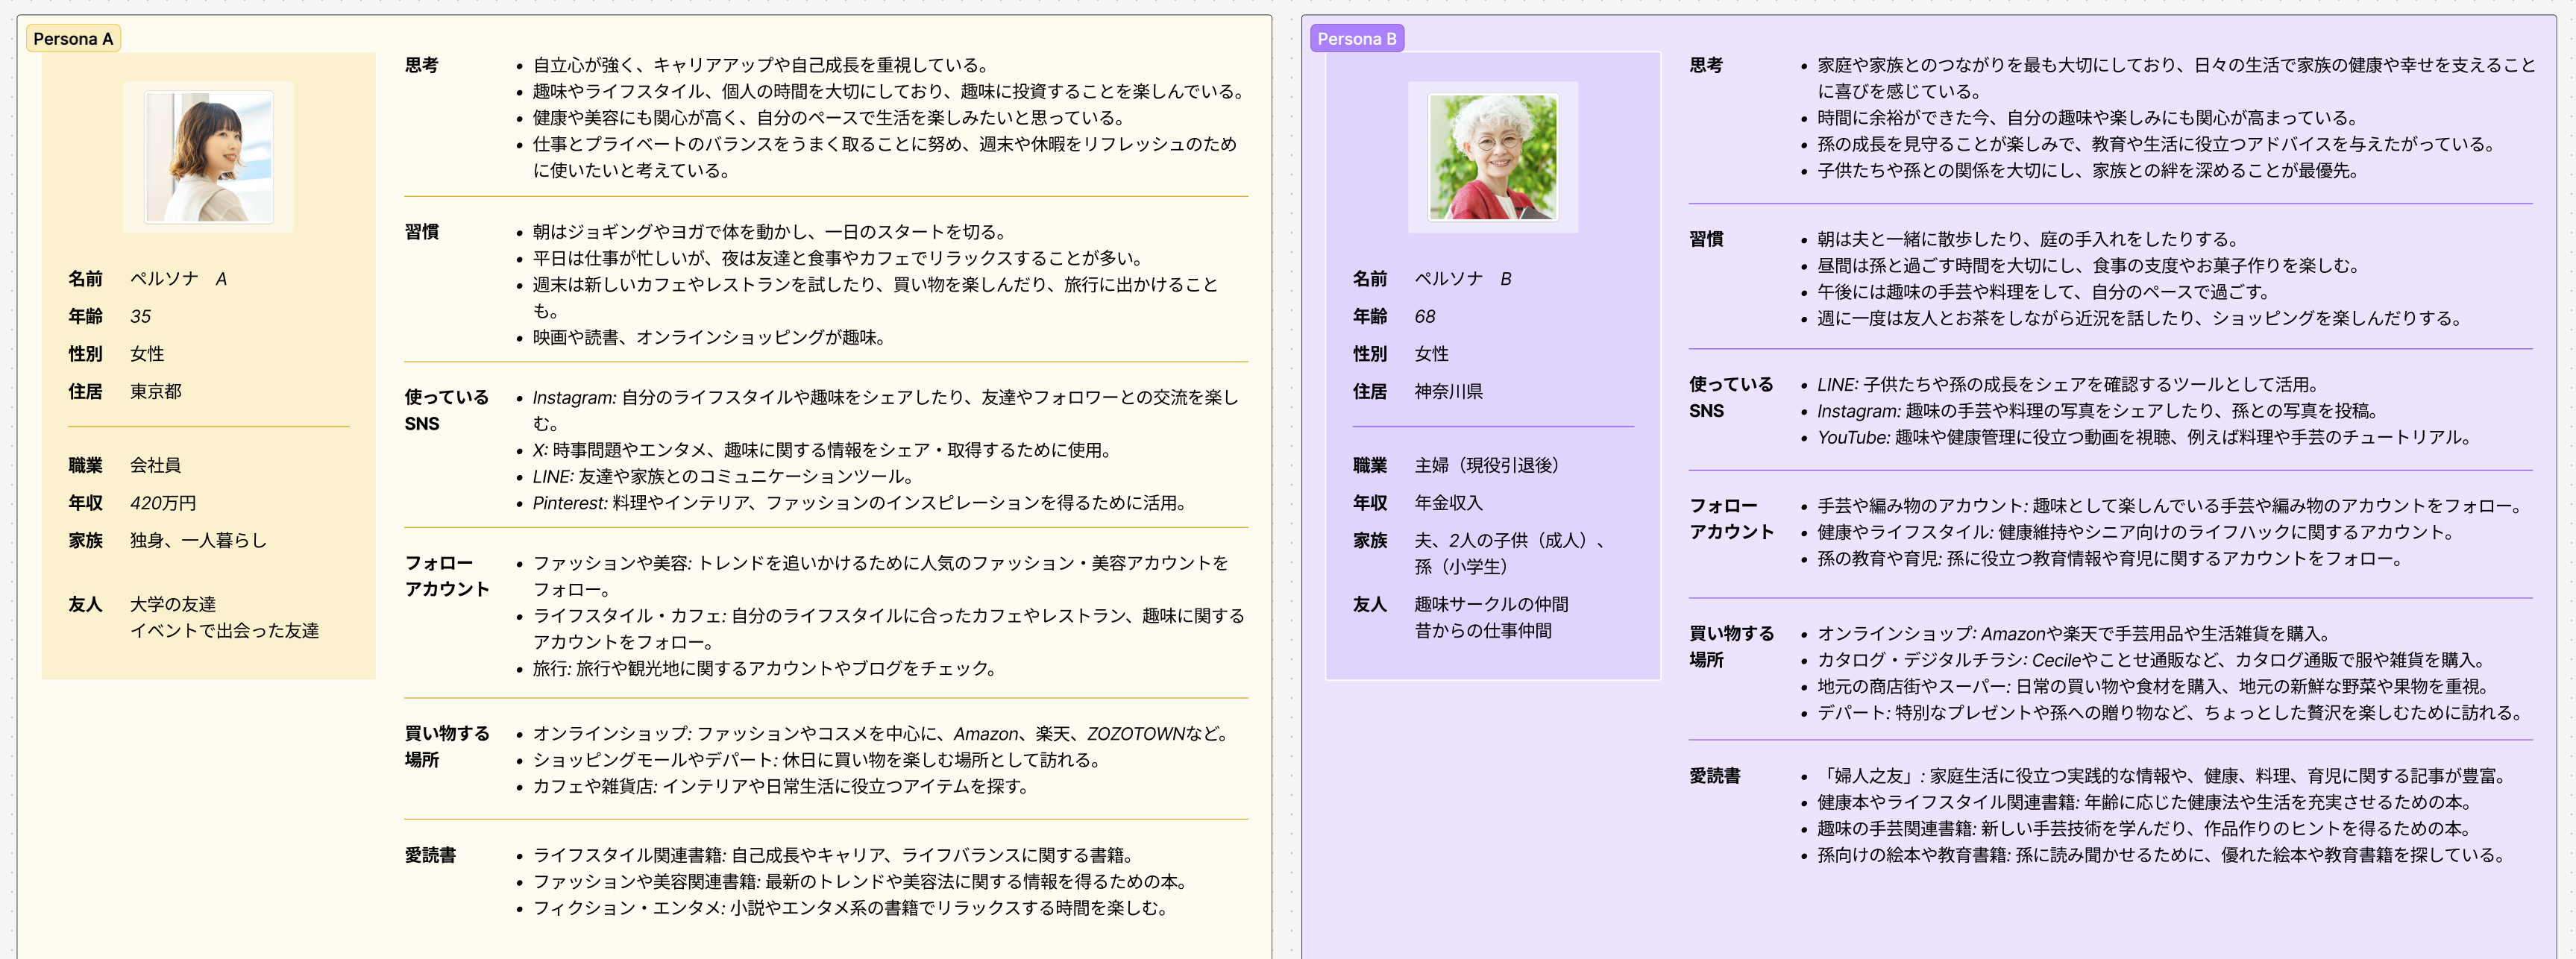Click Persona B's 思考 heading

pyautogui.click(x=1706, y=65)
